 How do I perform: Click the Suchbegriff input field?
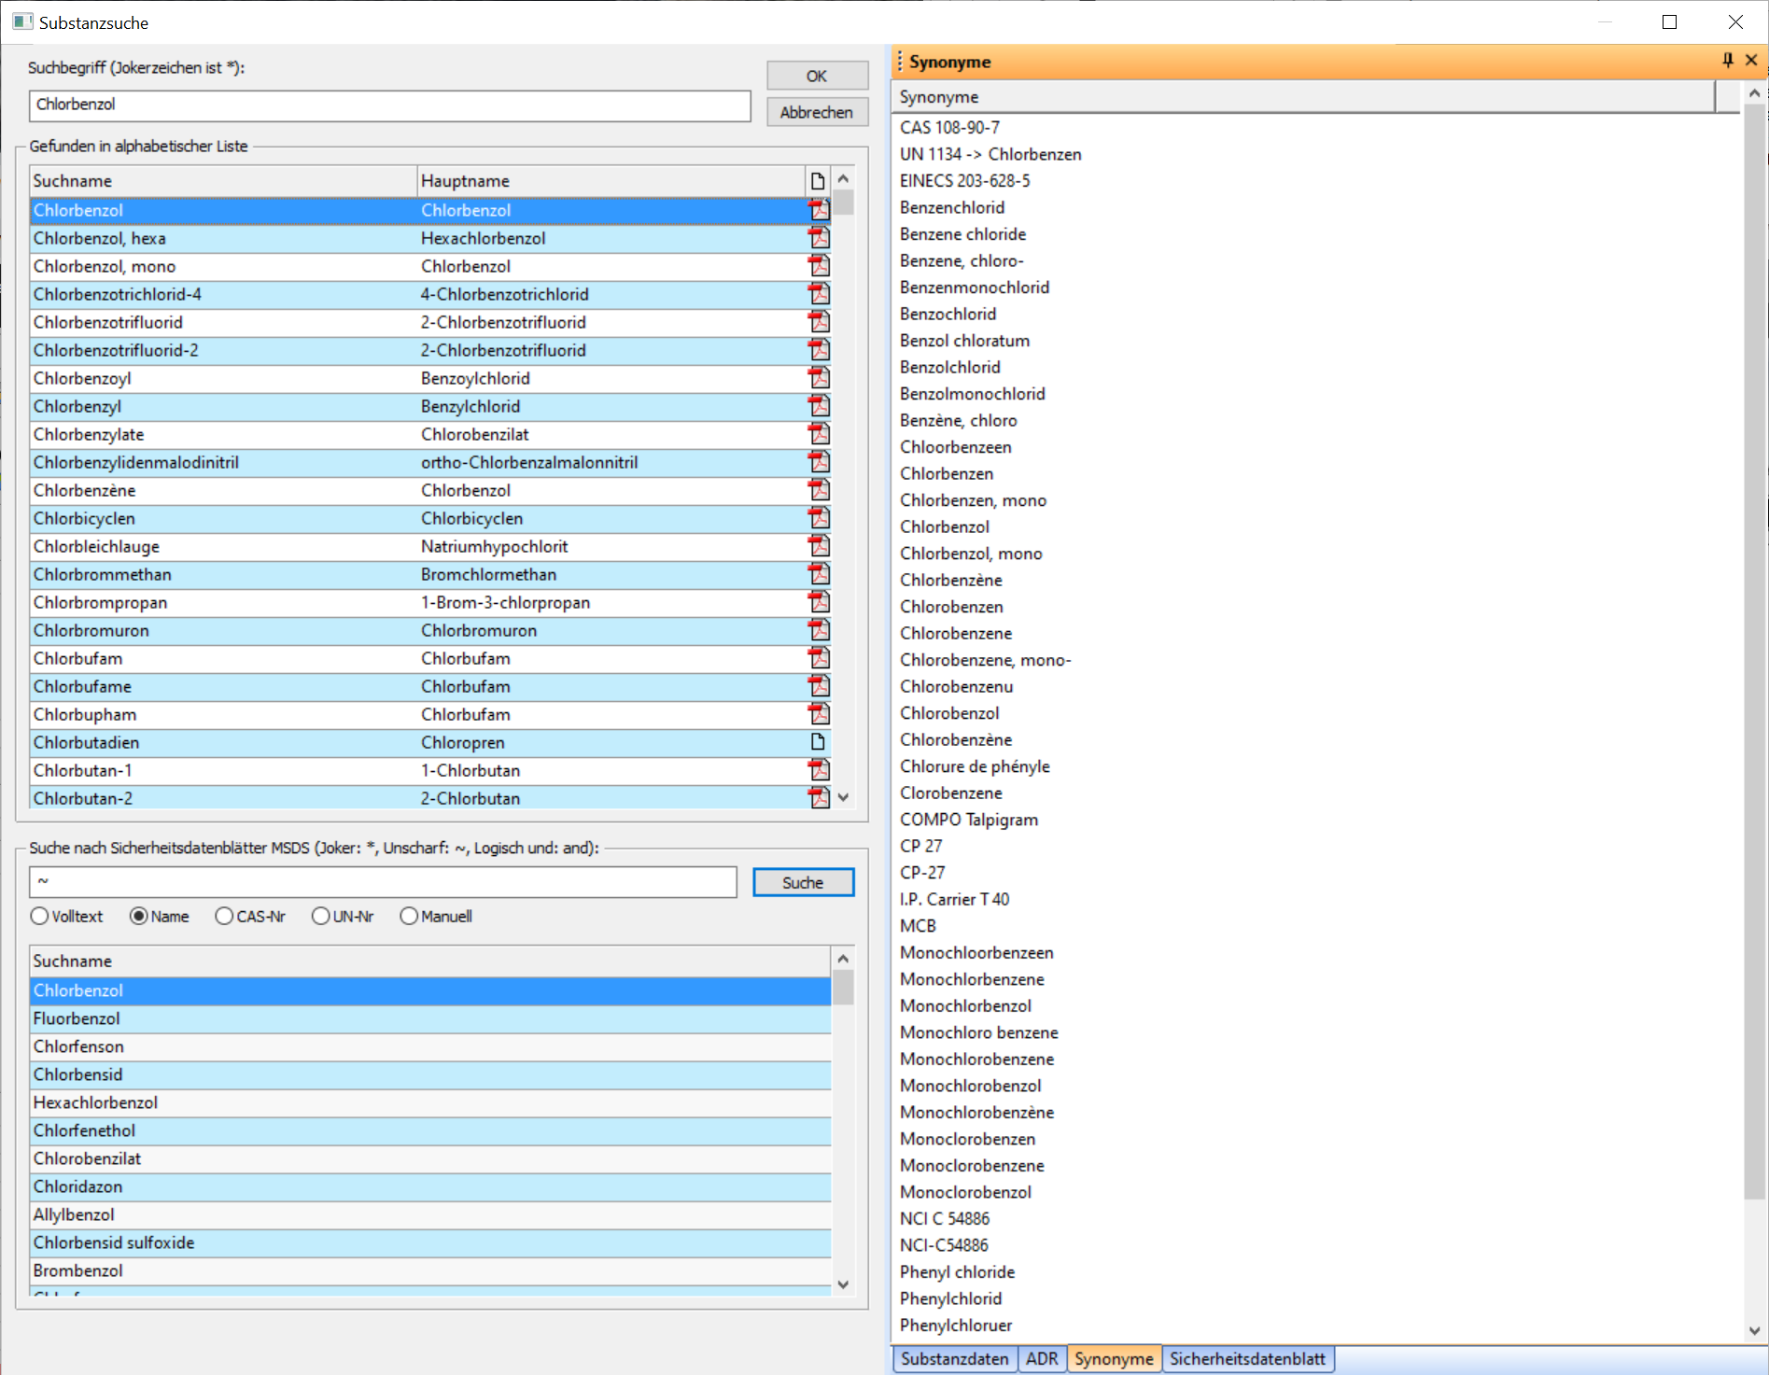390,105
